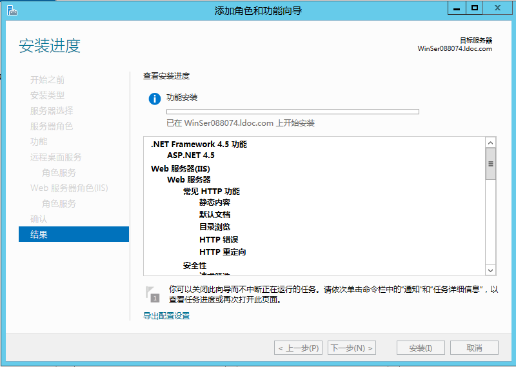Open the 远程桌面服务 step
Screen dimensions: 516x367
point(56,157)
